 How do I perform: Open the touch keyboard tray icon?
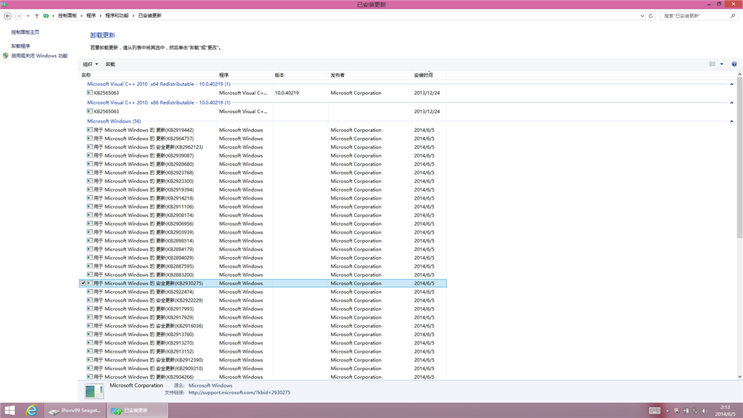tap(654, 411)
